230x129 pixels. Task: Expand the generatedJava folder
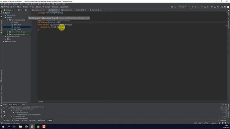[x=6, y=37]
